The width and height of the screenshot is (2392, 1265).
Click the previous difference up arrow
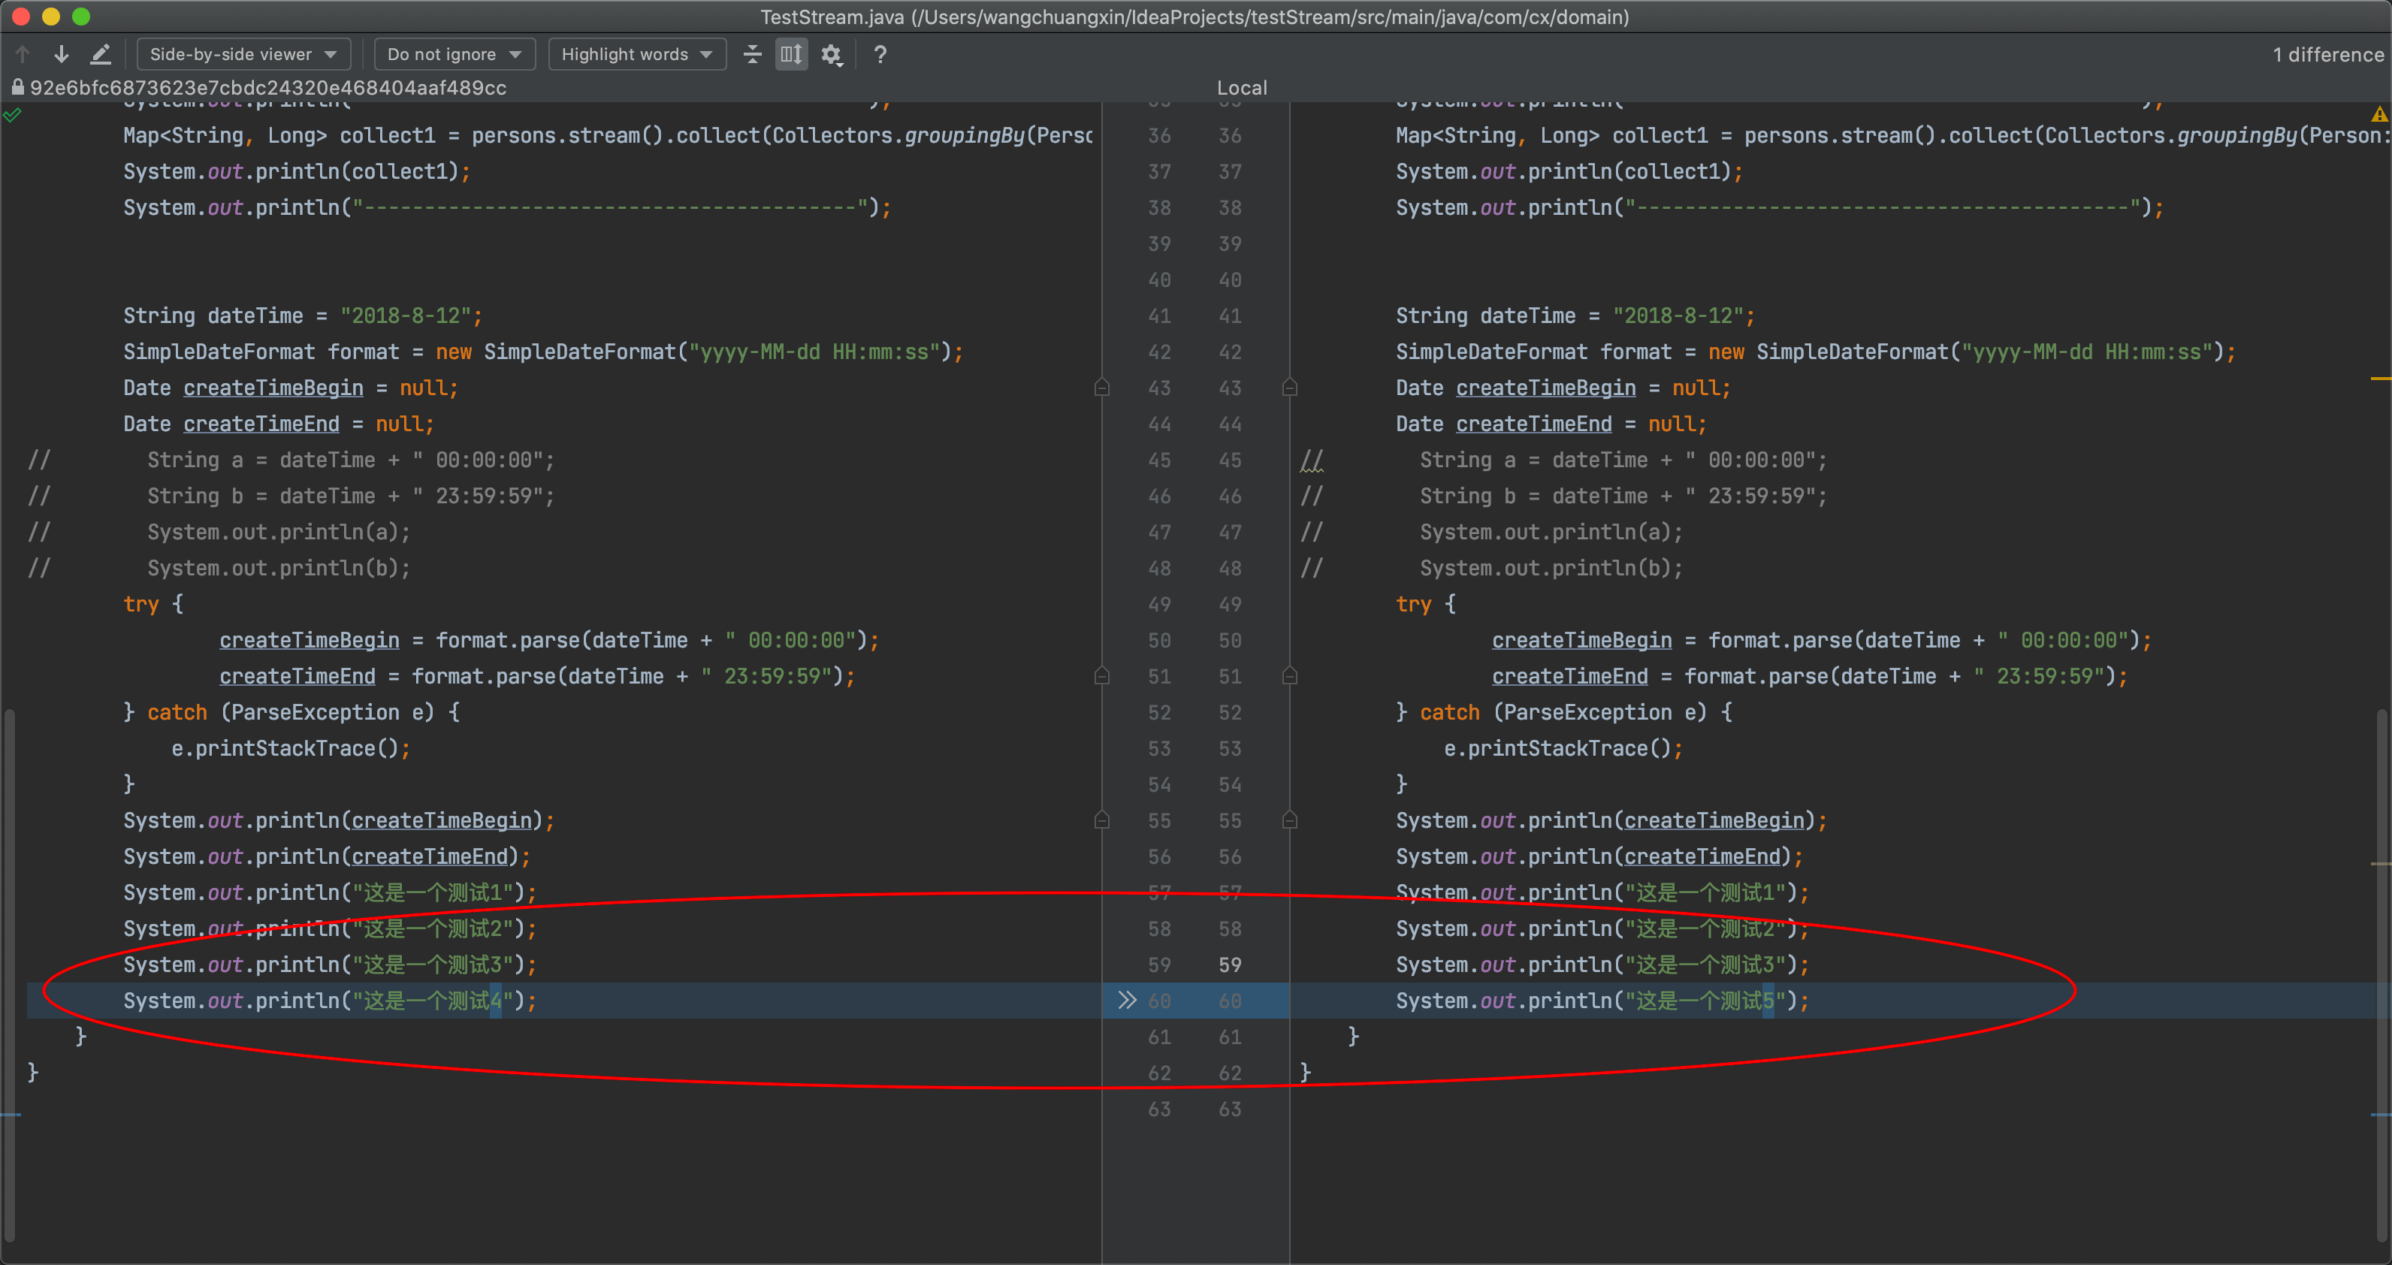click(23, 54)
